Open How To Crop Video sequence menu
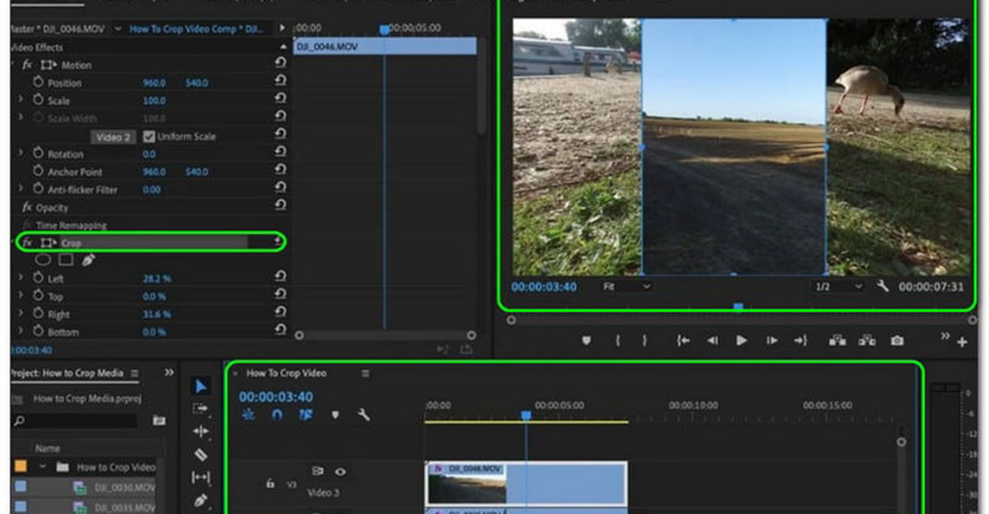 [x=365, y=373]
